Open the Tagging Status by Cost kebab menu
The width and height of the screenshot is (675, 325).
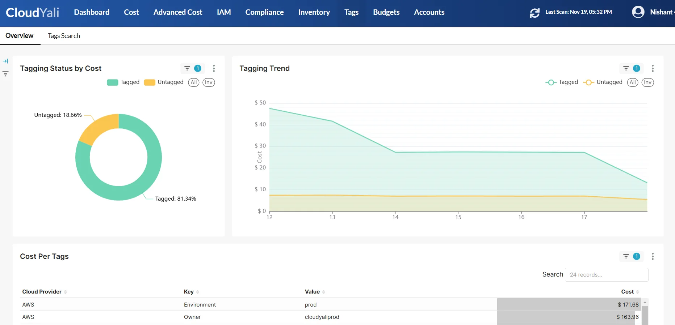[214, 68]
